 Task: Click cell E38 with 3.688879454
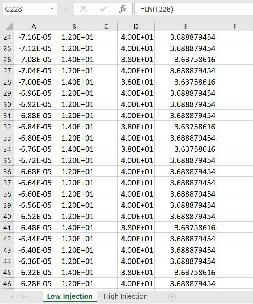[186, 194]
